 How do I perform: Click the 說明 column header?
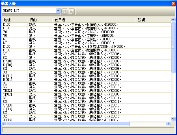click(x=153, y=20)
